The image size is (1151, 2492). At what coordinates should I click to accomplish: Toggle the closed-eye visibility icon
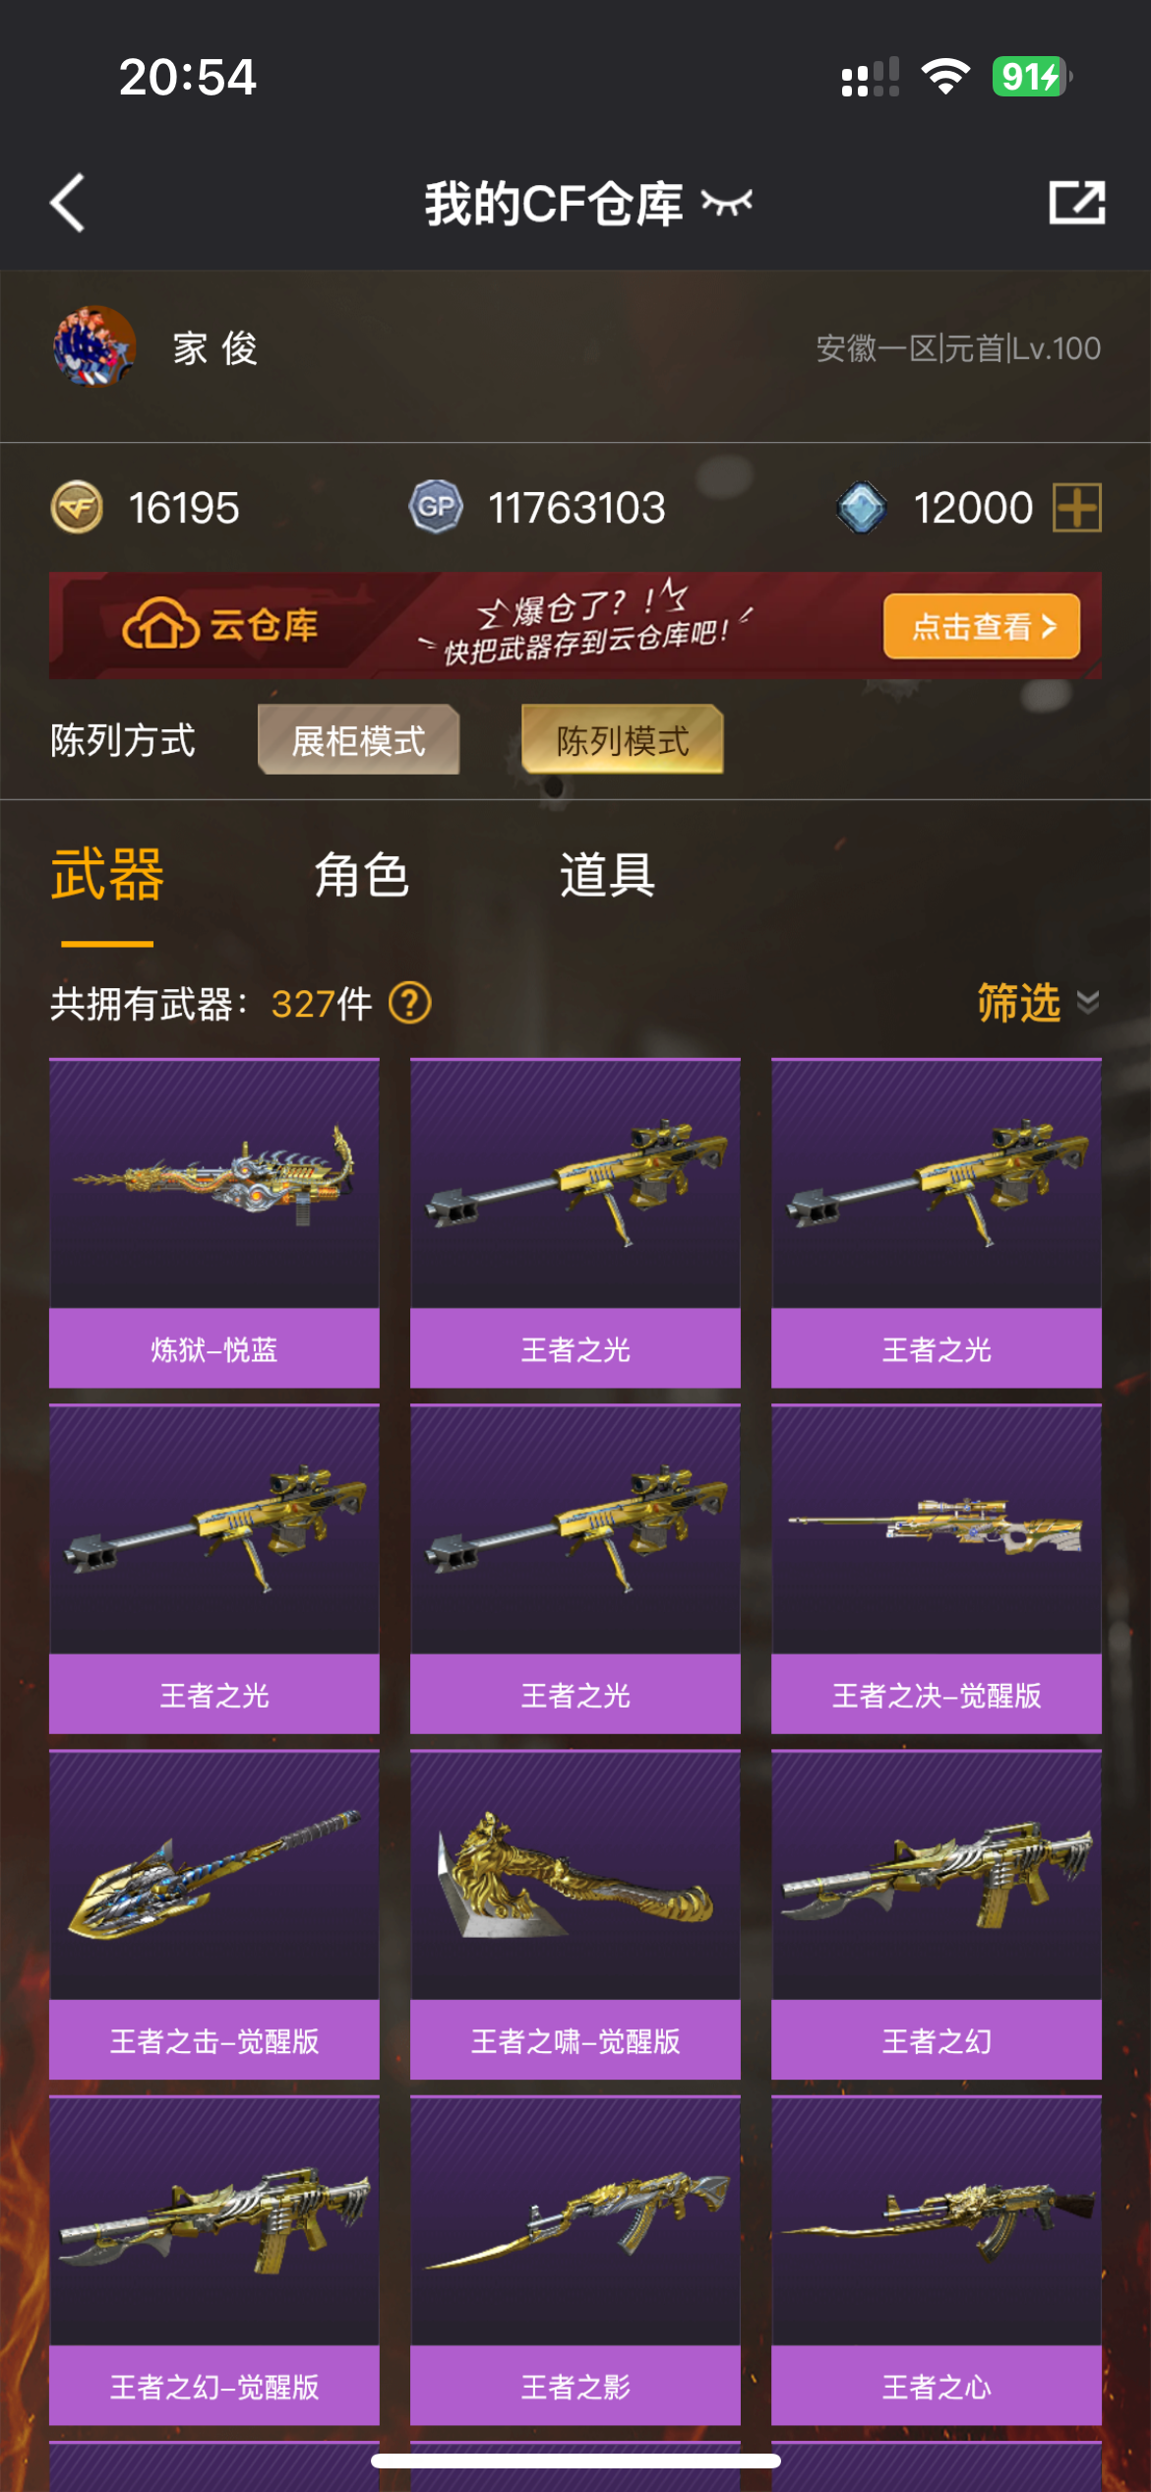[727, 203]
